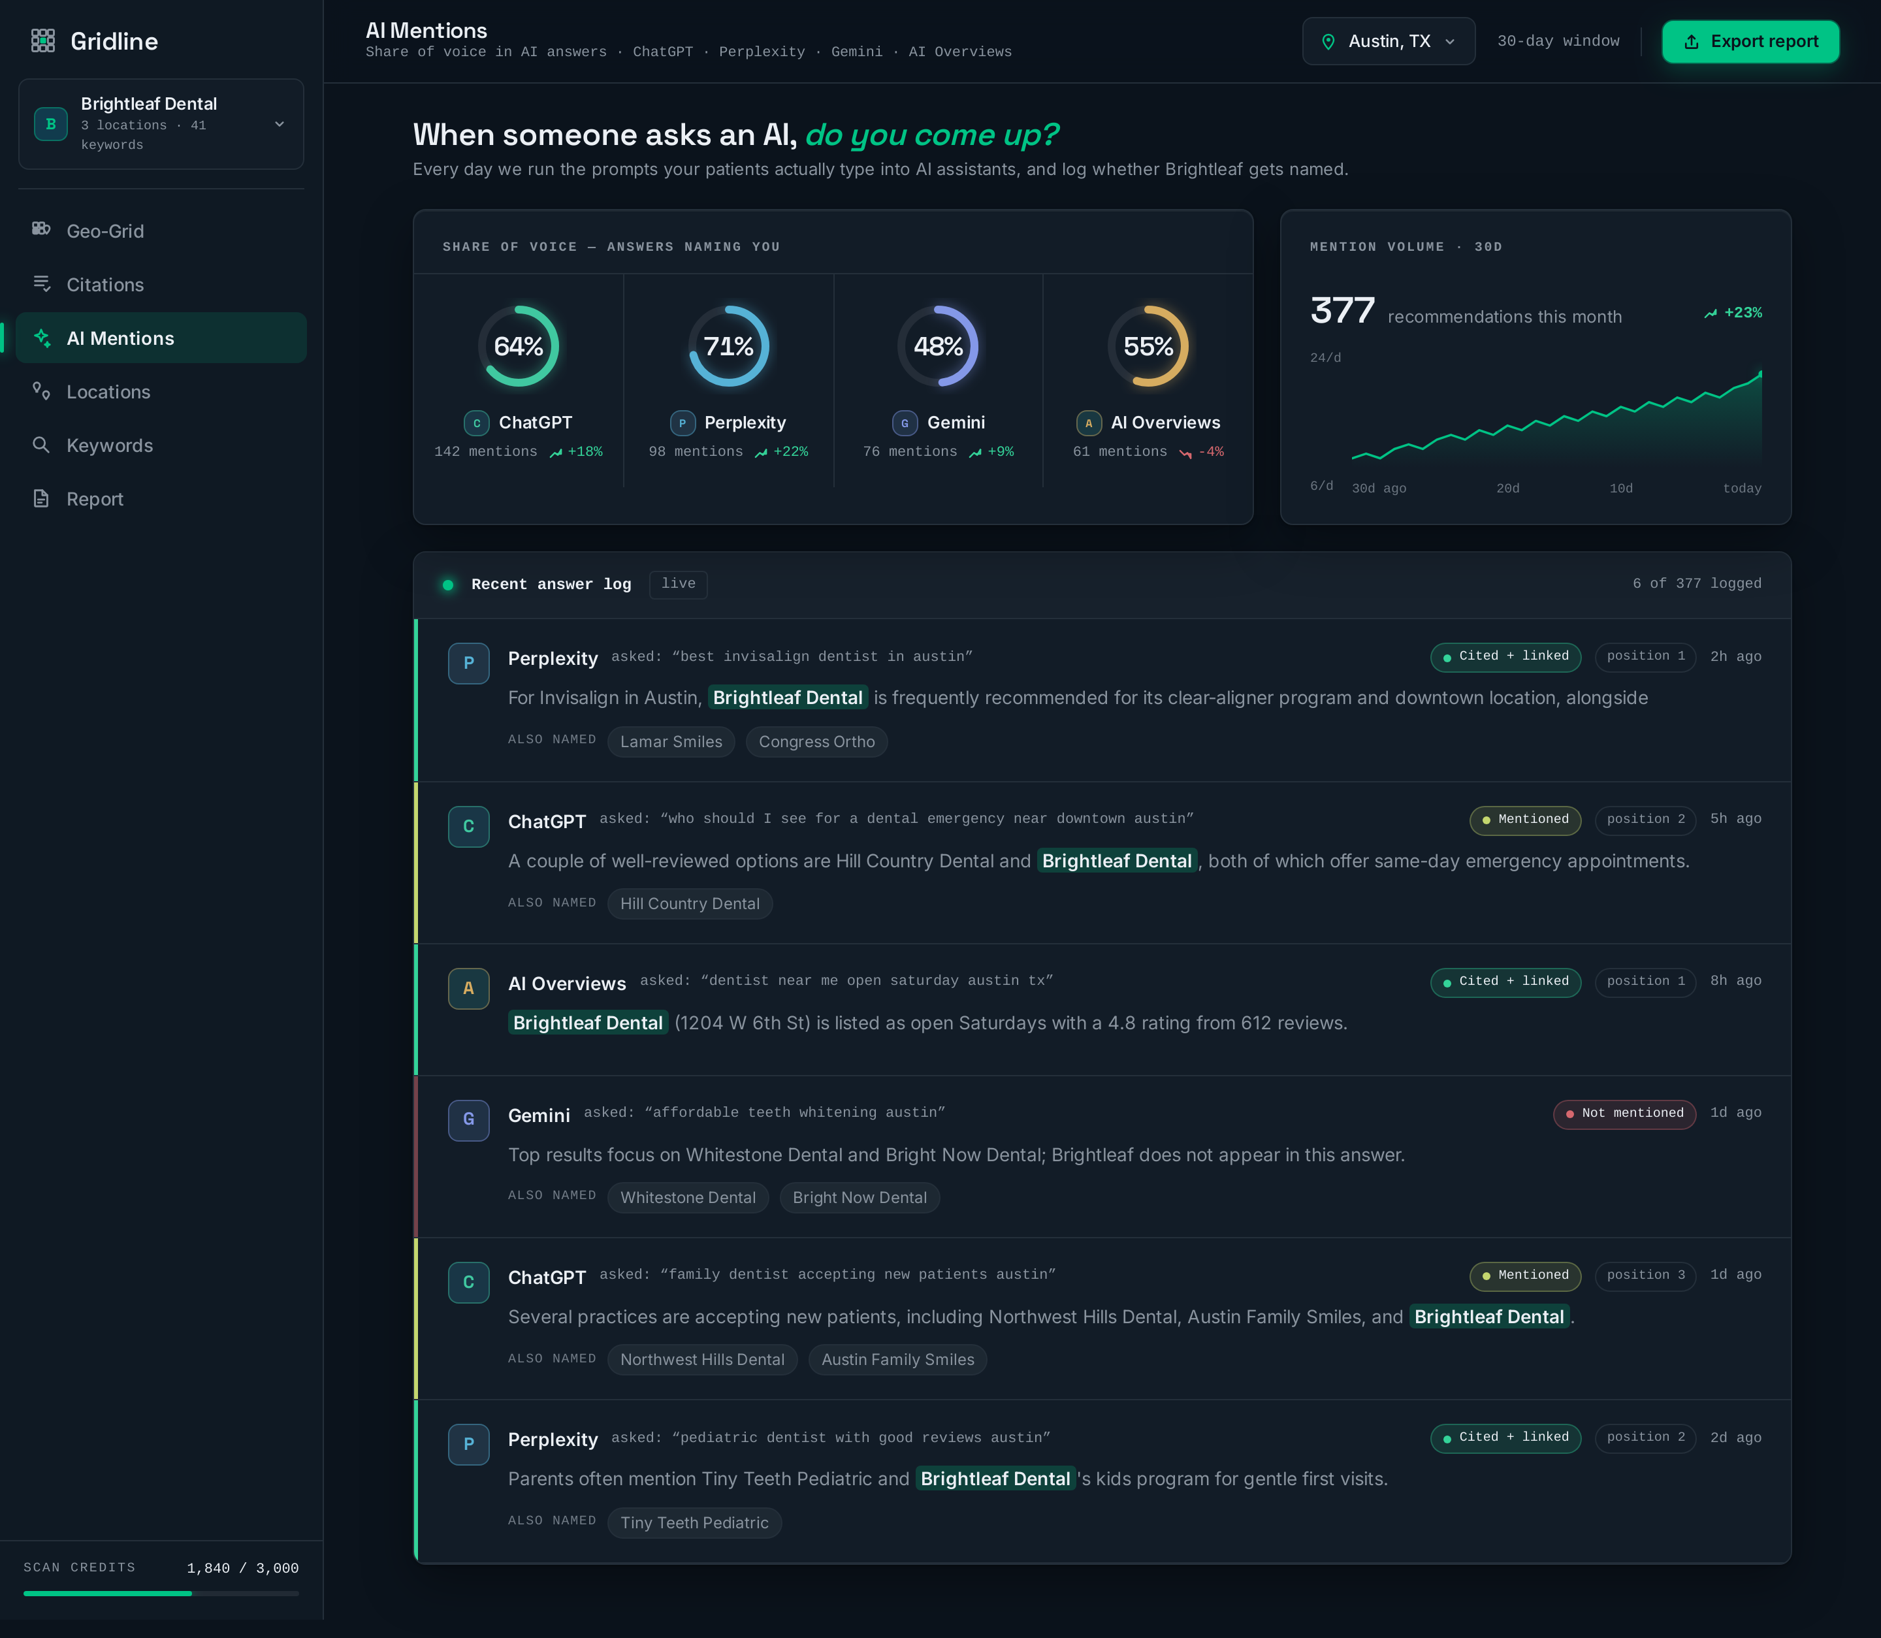Click AI Overviews icon on open saturday entry

tap(469, 988)
